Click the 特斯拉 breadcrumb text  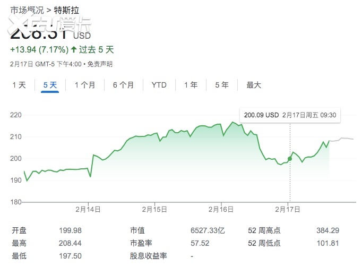click(66, 10)
